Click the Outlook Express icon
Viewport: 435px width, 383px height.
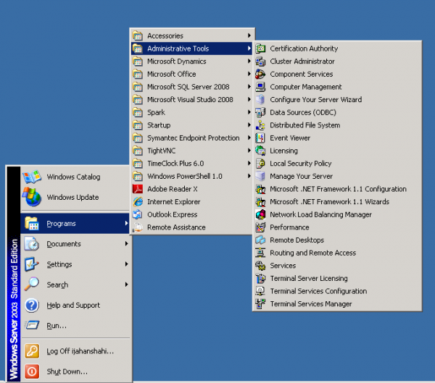coord(138,214)
